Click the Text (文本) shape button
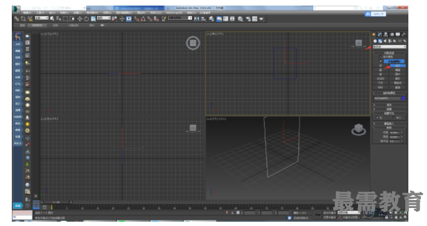Viewport: 427px width, 226px height. [x=381, y=83]
